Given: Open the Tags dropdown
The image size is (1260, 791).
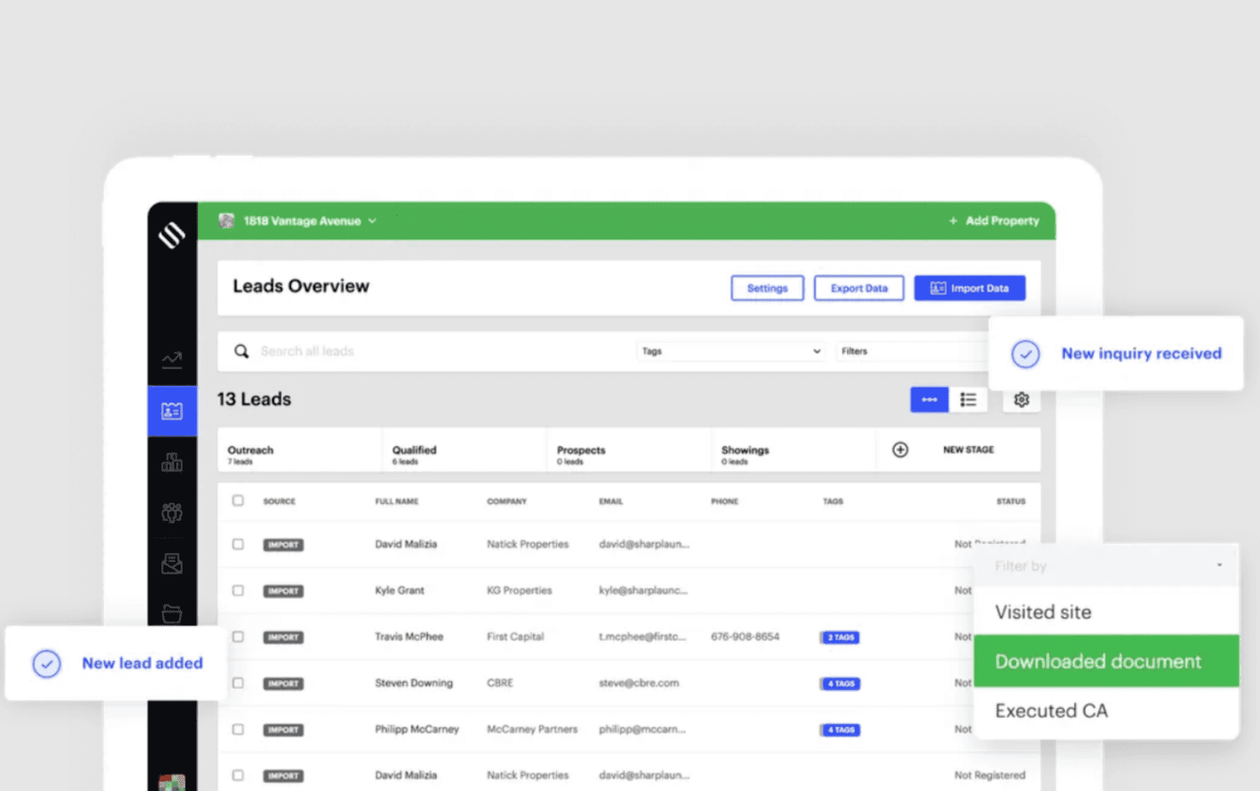Looking at the screenshot, I should point(731,351).
